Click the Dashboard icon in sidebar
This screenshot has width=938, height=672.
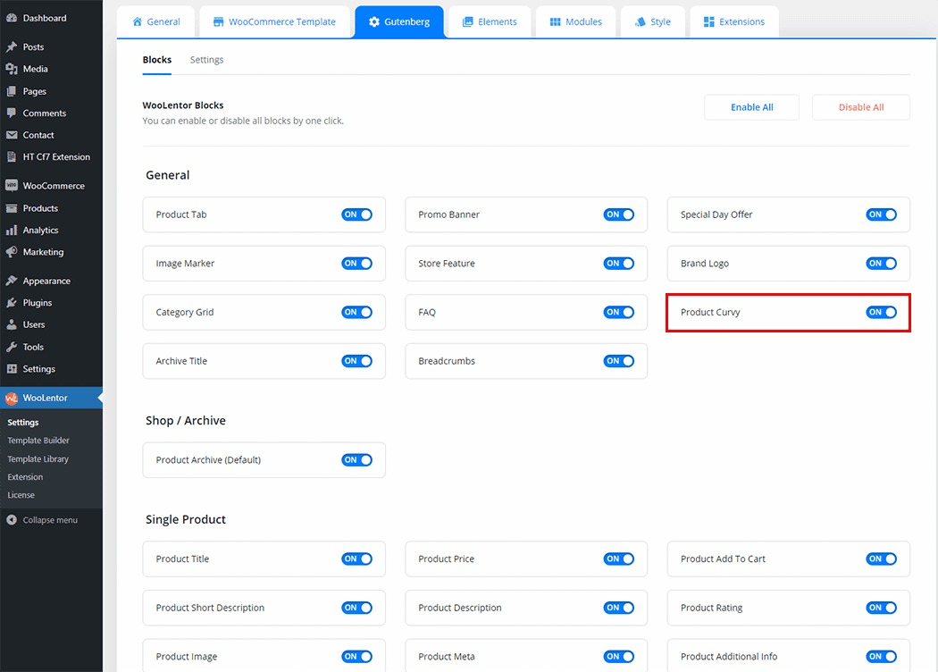[12, 18]
